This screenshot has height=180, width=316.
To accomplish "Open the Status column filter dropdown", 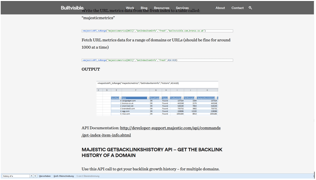I will (169, 98).
